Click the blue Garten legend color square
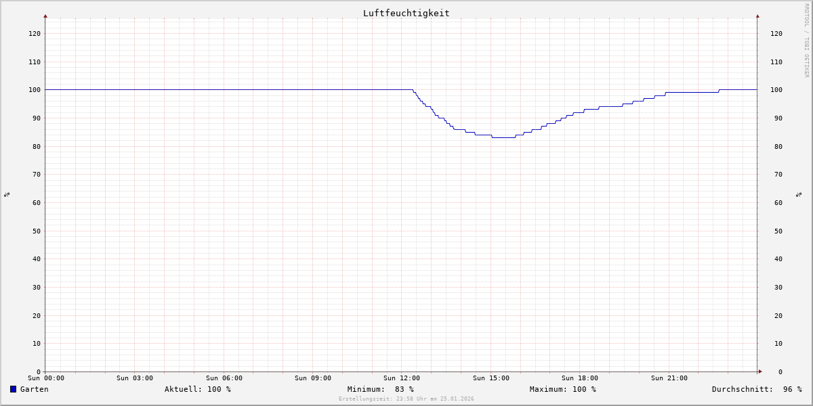 [x=13, y=389]
